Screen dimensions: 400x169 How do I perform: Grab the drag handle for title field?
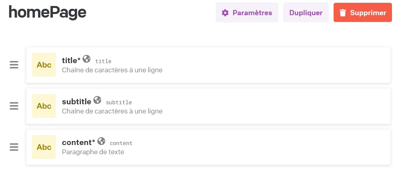(x=14, y=65)
